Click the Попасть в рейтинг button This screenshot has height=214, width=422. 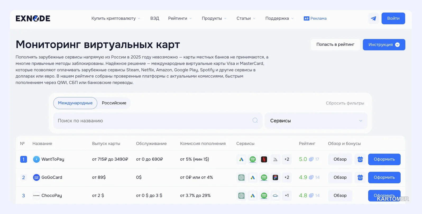(x=335, y=44)
